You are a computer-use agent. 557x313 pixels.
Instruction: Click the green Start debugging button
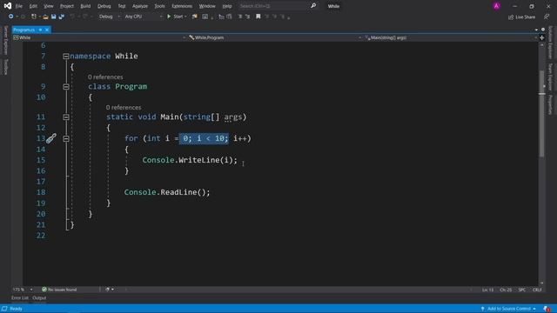click(x=176, y=17)
